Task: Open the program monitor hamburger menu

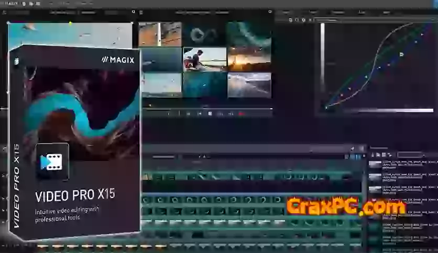Action: [x=141, y=12]
